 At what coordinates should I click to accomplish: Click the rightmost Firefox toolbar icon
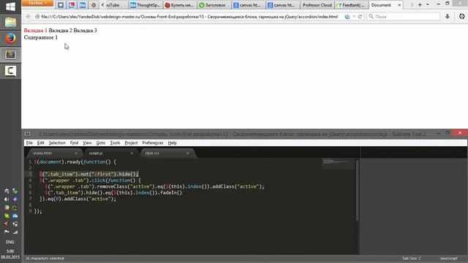(x=461, y=17)
